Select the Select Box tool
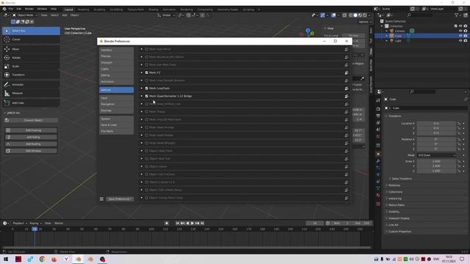This screenshot has width=470, height=264. pyautogui.click(x=31, y=31)
